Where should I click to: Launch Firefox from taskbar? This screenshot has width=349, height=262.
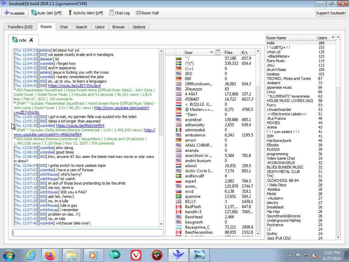[x=50, y=255]
